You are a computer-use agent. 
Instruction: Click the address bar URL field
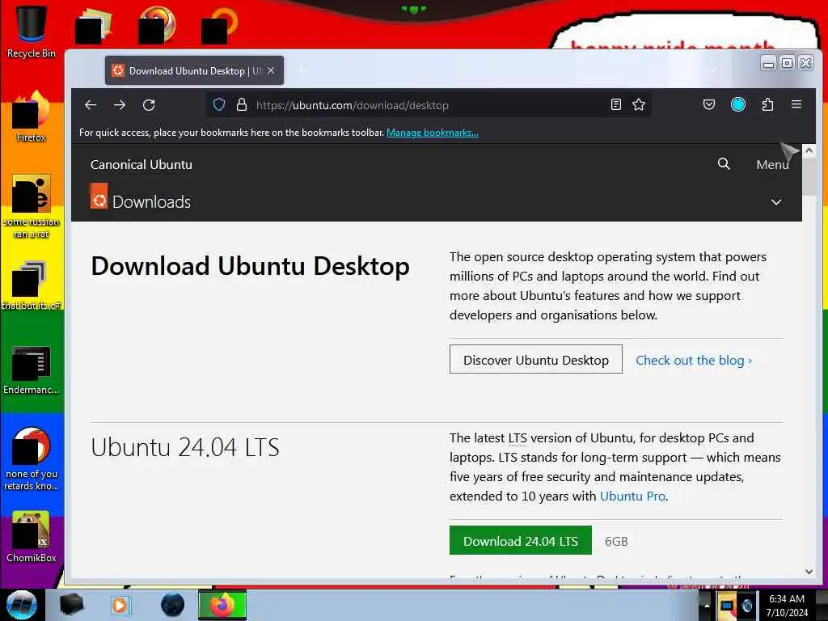(x=428, y=104)
